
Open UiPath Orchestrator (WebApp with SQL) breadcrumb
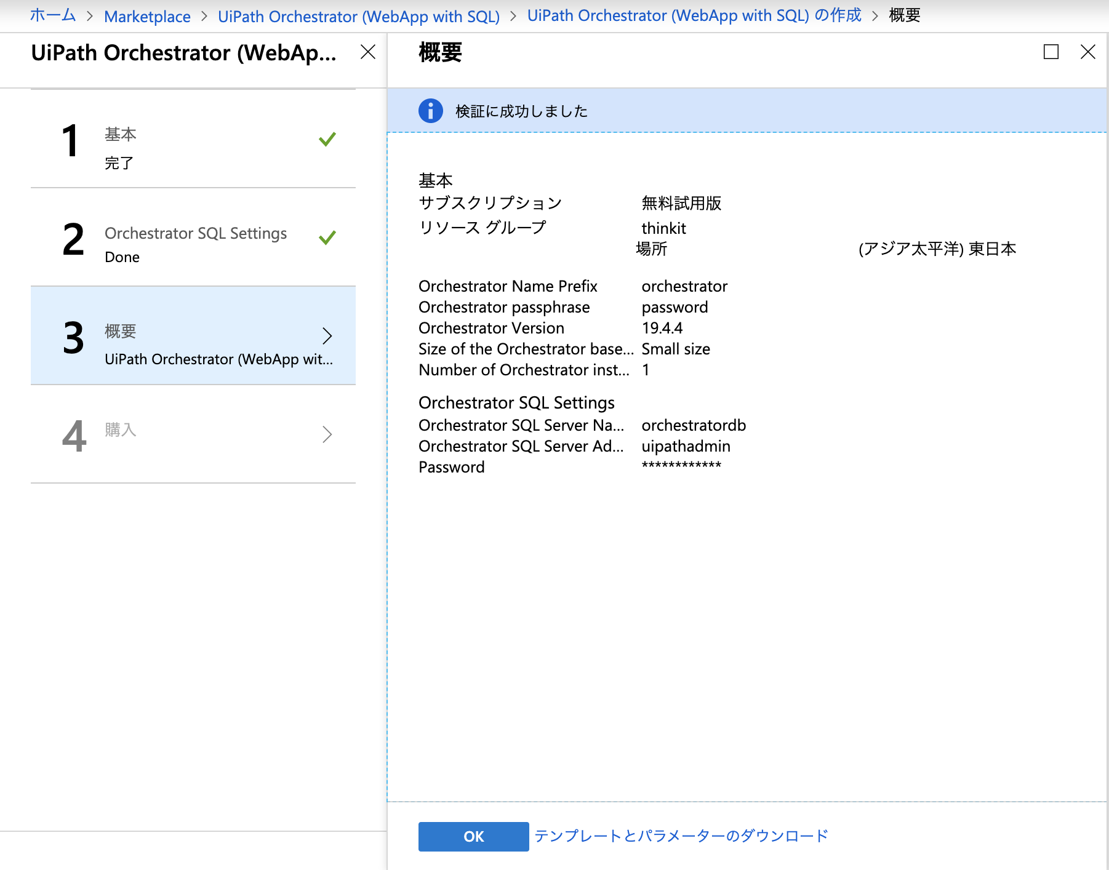coord(359,17)
